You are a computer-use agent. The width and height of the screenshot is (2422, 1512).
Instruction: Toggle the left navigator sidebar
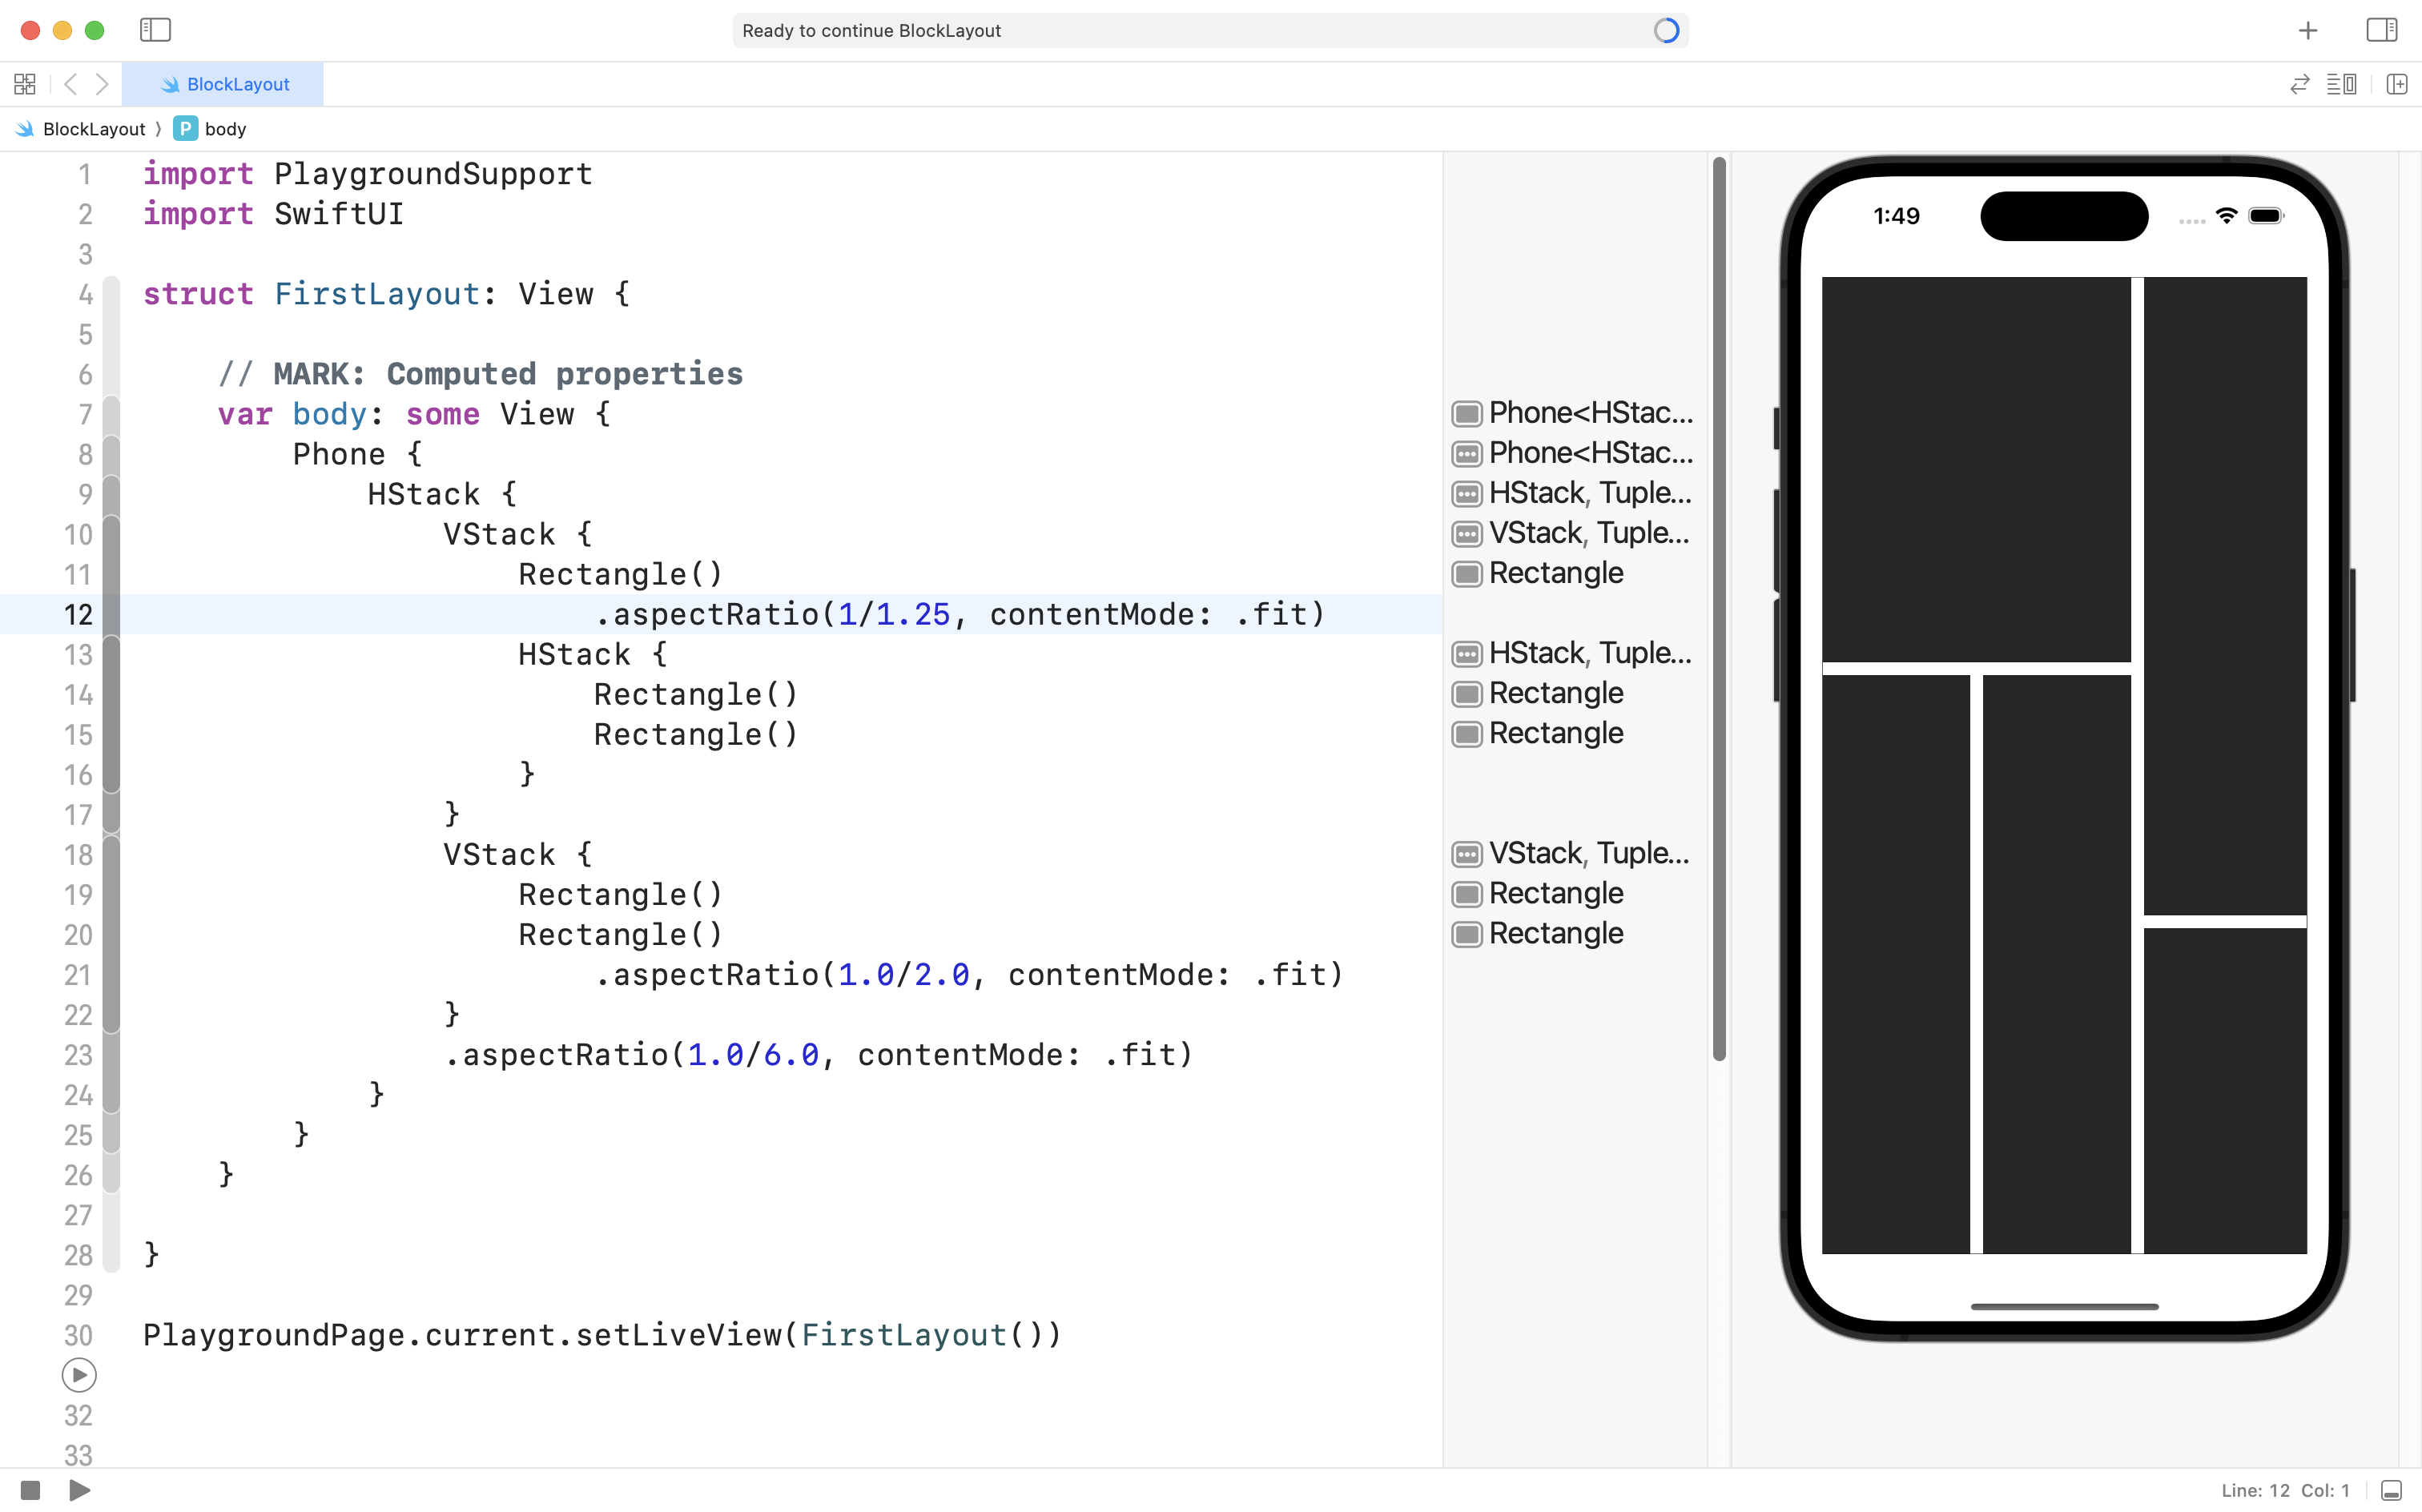[x=155, y=30]
